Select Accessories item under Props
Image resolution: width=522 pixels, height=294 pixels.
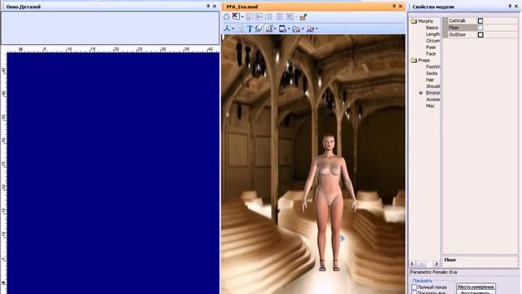433,100
